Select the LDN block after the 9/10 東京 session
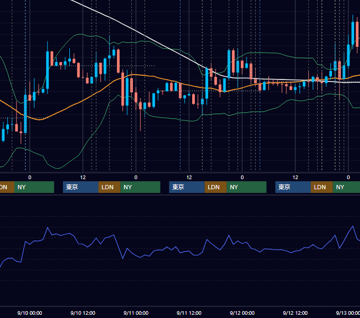Image resolution: width=360 pixels, height=318 pixels. [109, 187]
